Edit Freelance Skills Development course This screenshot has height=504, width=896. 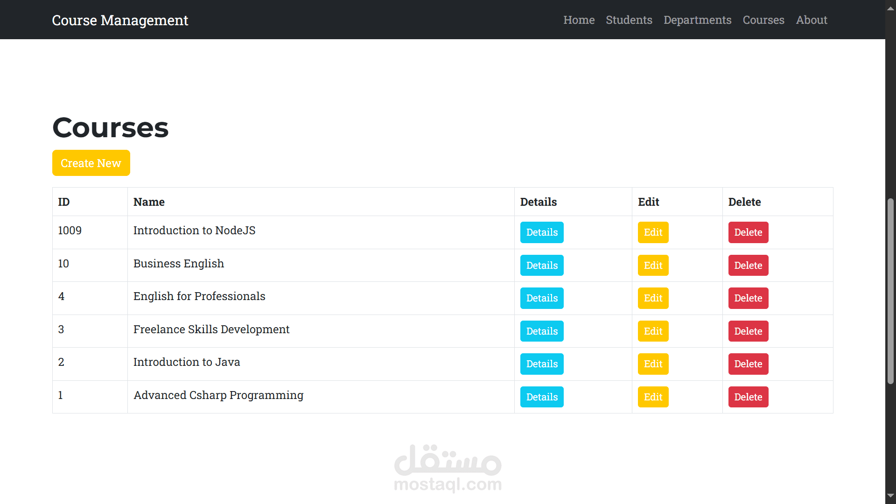(653, 331)
